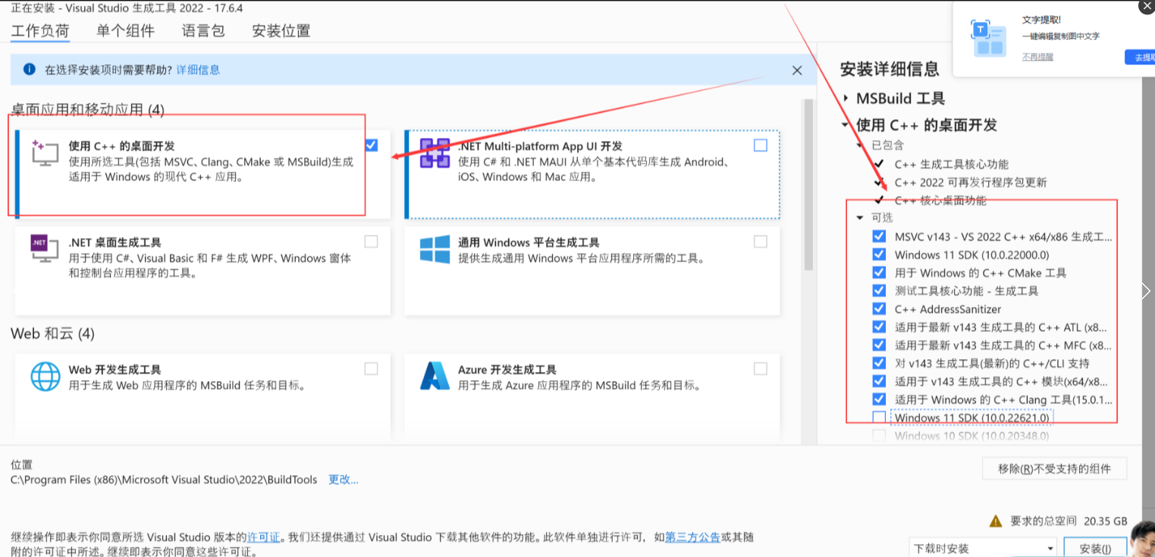
Task: Click 移除(R)不受支持的组件 button
Action: (1054, 468)
